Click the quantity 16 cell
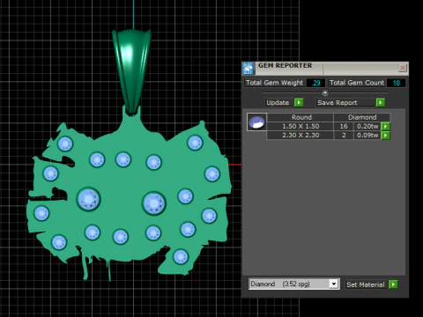423x317 pixels. (x=344, y=127)
